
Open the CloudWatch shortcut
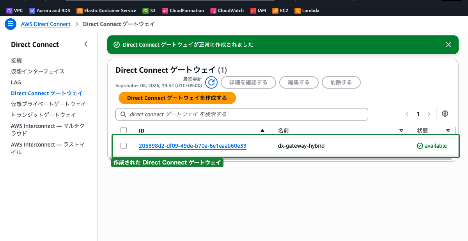coord(228,10)
